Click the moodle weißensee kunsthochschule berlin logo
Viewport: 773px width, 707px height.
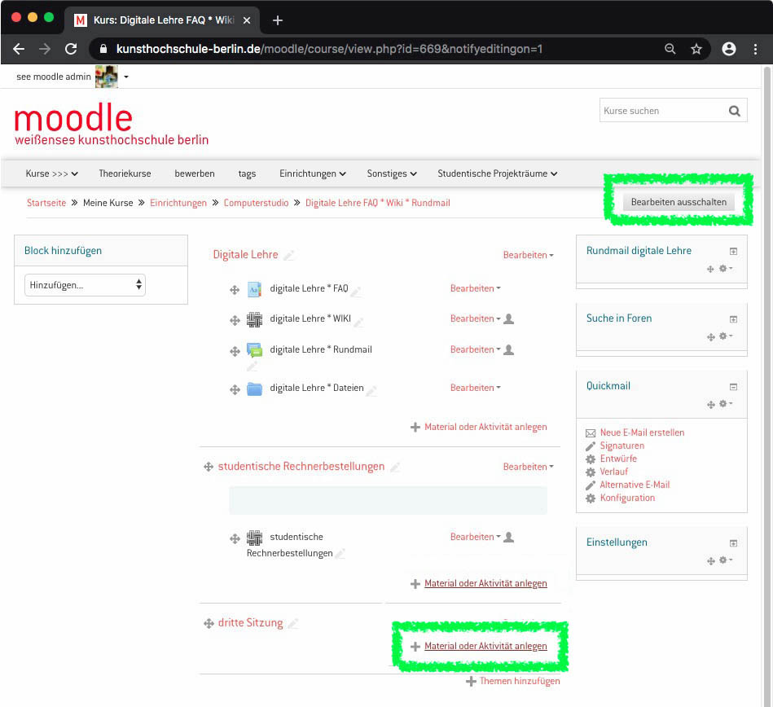pos(112,125)
